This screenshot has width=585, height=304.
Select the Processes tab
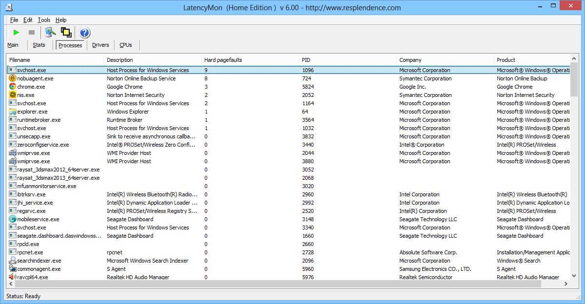[x=70, y=45]
